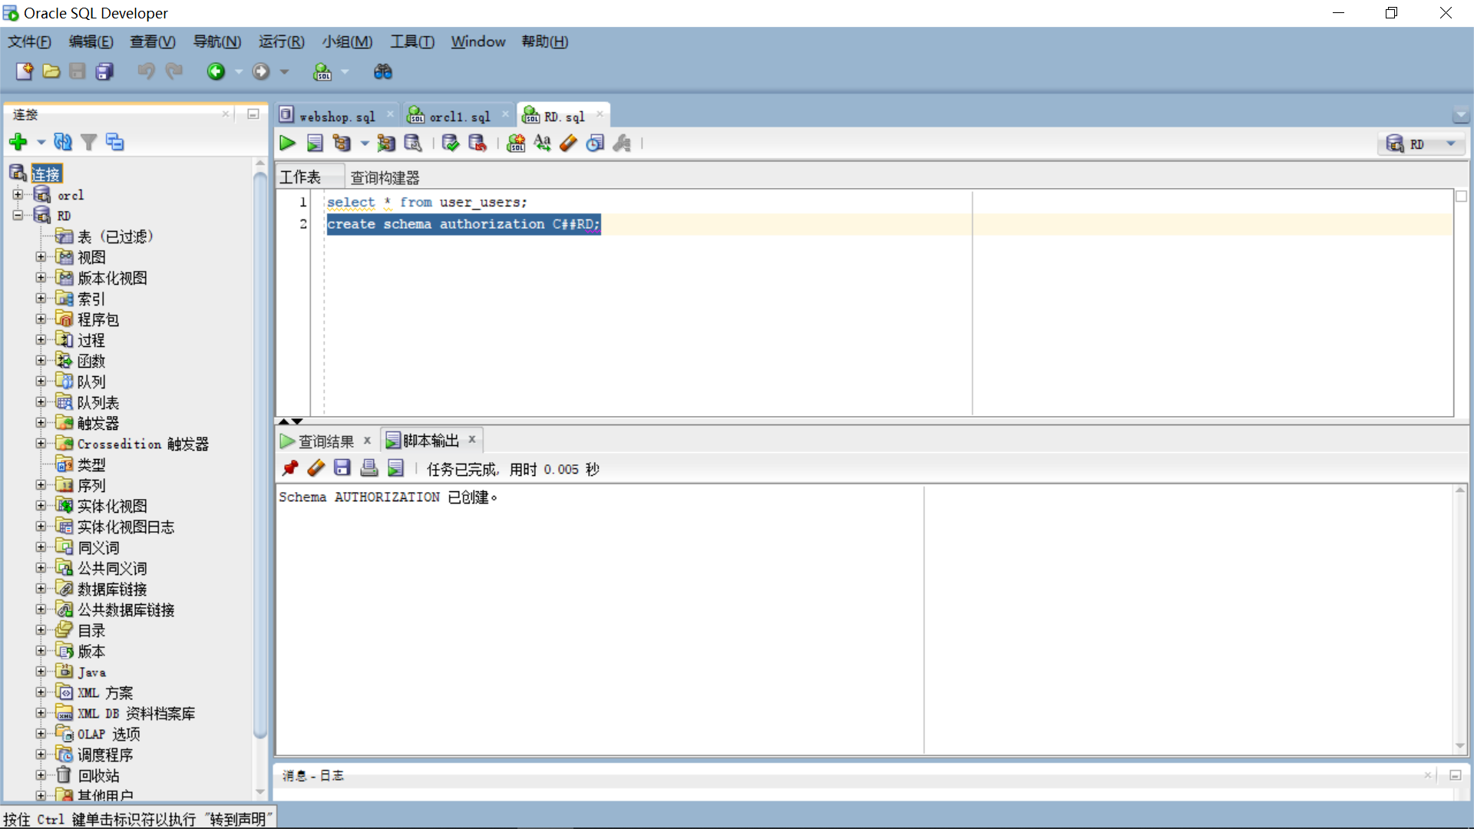The width and height of the screenshot is (1474, 829).
Task: Select the 程序包 tree item
Action: pos(98,319)
